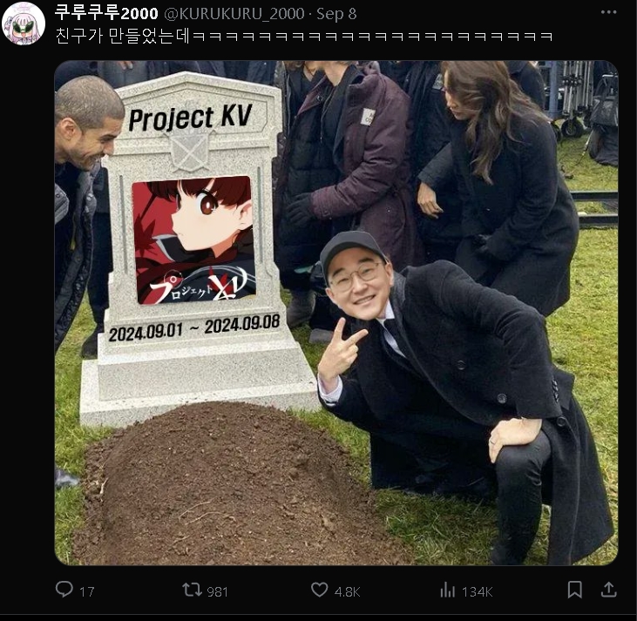Open the gravestone meme image
The image size is (637, 621).
click(x=336, y=313)
